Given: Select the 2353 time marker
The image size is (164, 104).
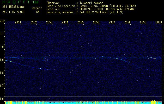Looking at the screenshot, I should [x=49, y=23].
